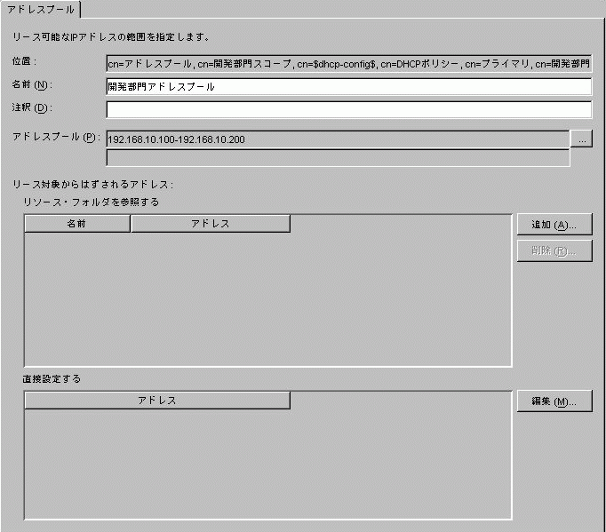The width and height of the screenshot is (606, 532).
Task: Click the 位置 label
Action: tap(24, 61)
